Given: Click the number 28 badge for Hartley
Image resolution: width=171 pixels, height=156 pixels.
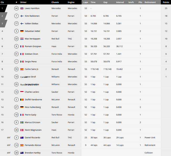Looking at the screenshot, I should (x=16, y=153).
